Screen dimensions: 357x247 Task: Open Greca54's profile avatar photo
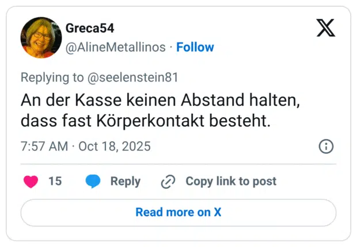(x=40, y=38)
